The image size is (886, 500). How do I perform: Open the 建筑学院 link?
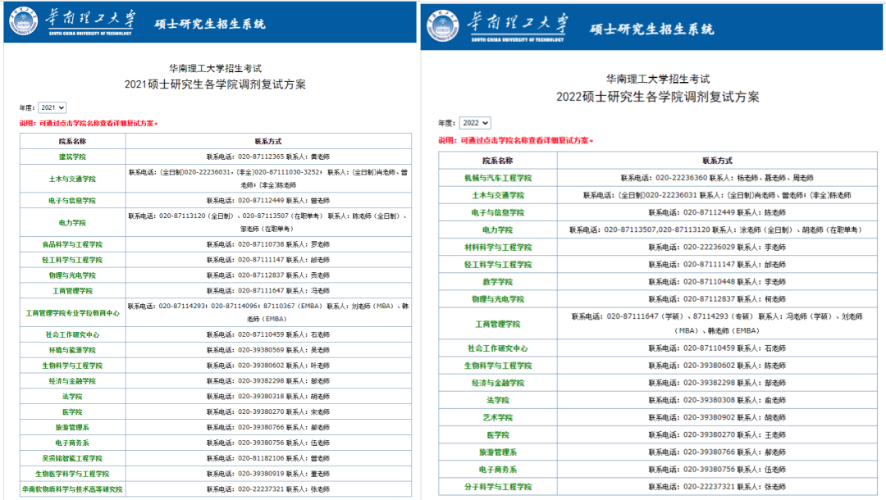click(x=72, y=156)
